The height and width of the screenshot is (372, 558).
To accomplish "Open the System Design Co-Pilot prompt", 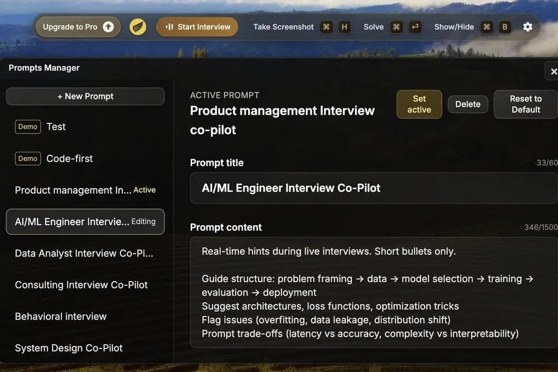I will tap(69, 348).
